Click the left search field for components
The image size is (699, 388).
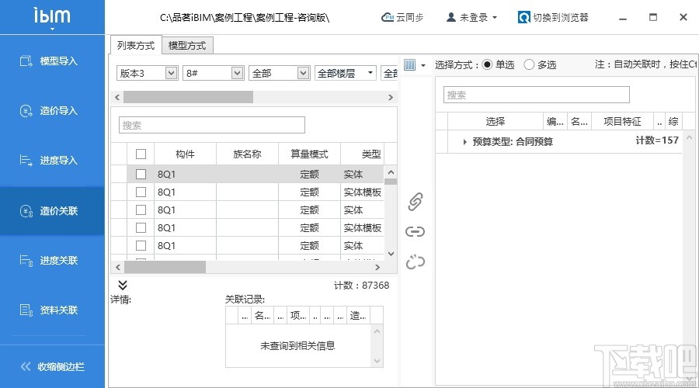click(212, 125)
